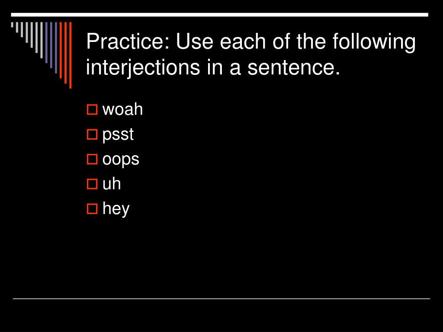Select the word oops
The width and height of the screenshot is (443, 332).
(x=121, y=160)
